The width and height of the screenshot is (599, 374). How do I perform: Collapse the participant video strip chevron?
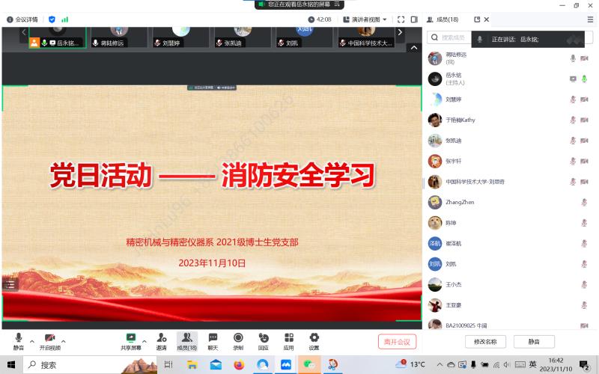point(413,47)
